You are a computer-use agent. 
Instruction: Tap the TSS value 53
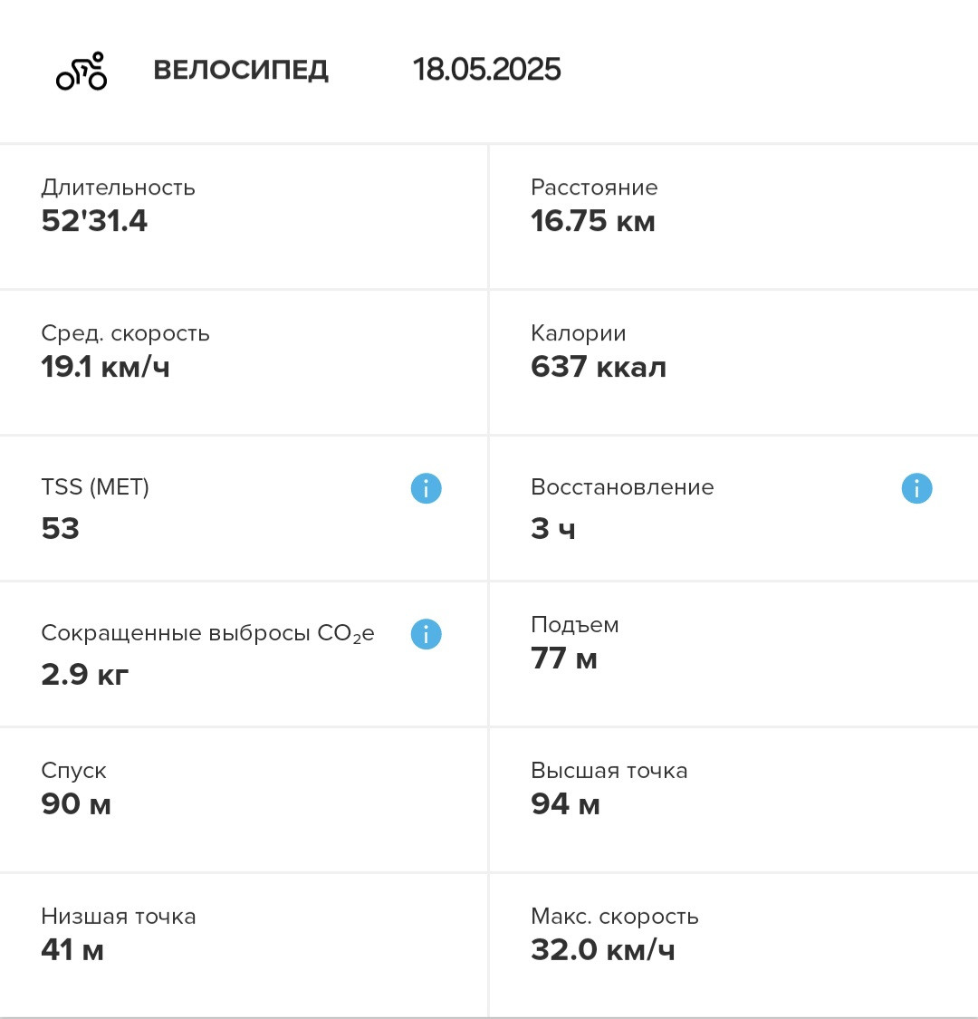coord(61,528)
